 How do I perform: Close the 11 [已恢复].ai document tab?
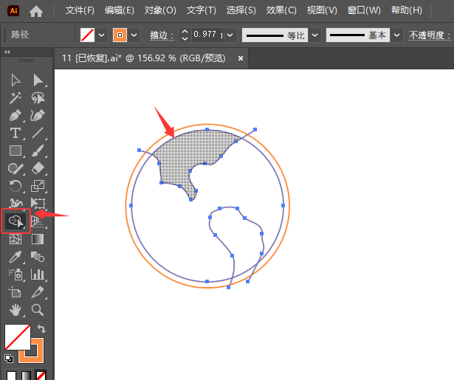pyautogui.click(x=241, y=58)
